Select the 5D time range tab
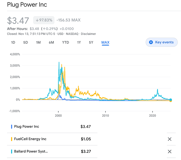Screen dimensions: 181x160 [x=26, y=42]
